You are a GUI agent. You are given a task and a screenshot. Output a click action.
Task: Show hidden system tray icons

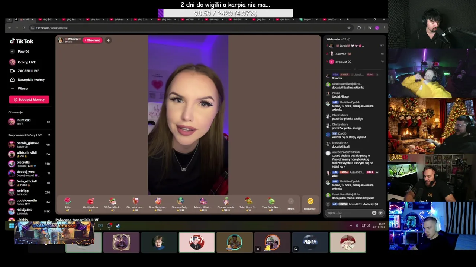tap(350, 225)
